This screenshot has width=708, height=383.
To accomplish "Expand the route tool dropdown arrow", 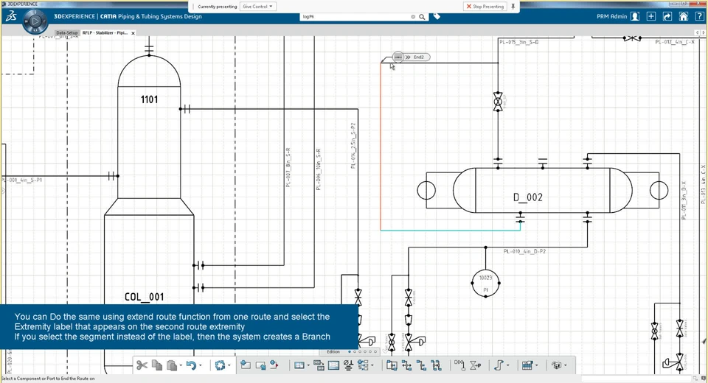I will click(507, 365).
